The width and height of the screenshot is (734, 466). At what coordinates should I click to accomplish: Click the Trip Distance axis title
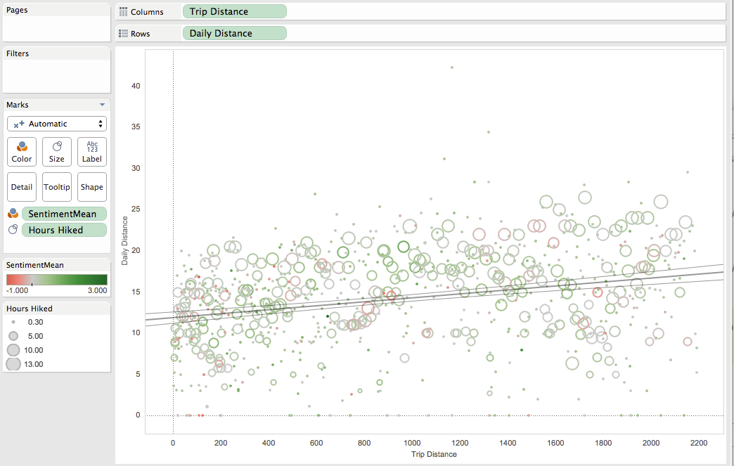tap(434, 454)
